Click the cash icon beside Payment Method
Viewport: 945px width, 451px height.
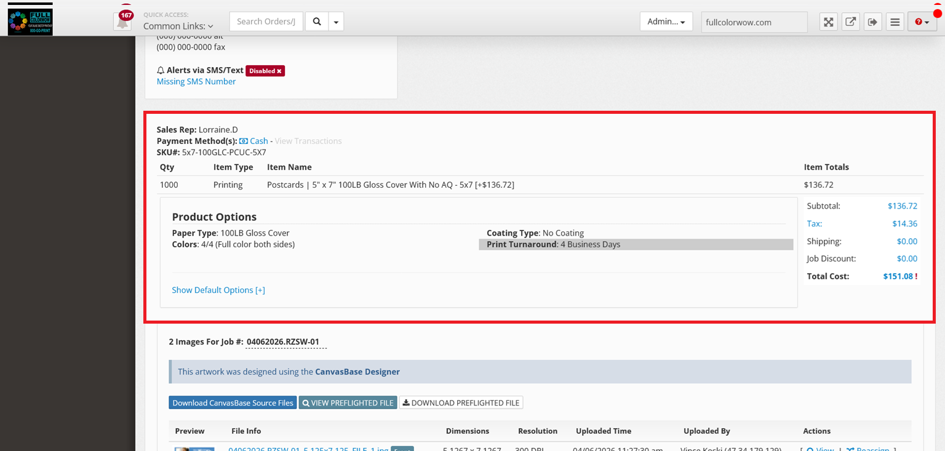pyautogui.click(x=244, y=141)
